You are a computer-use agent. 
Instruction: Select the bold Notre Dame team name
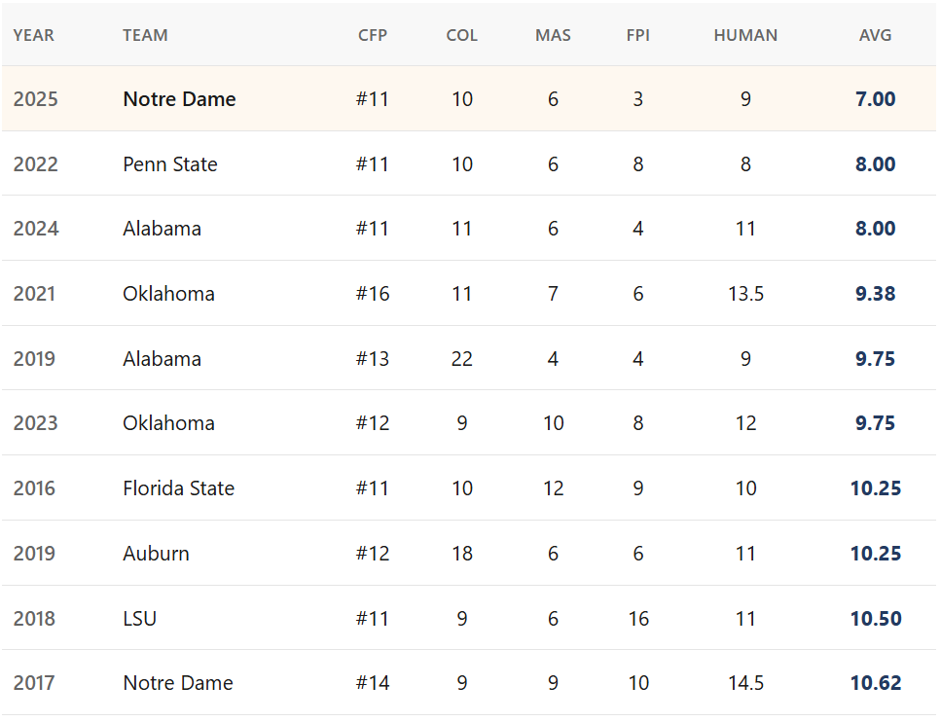(179, 99)
